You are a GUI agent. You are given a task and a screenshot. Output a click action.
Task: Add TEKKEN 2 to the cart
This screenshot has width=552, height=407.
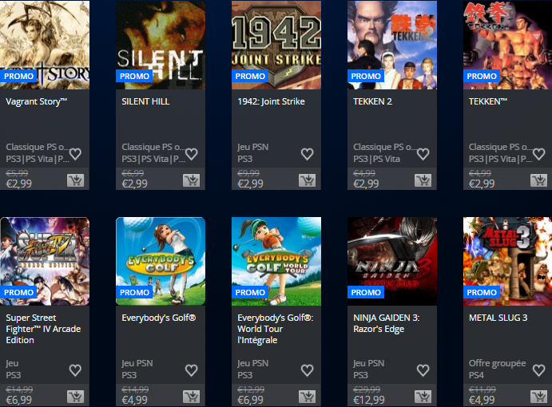pos(423,180)
